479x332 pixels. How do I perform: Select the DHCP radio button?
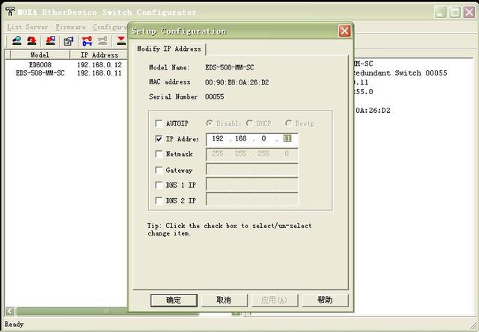(x=249, y=123)
